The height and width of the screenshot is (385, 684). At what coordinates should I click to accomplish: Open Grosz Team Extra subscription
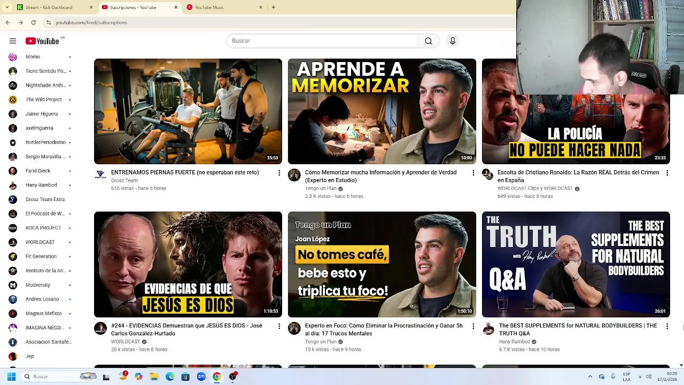tap(40, 199)
